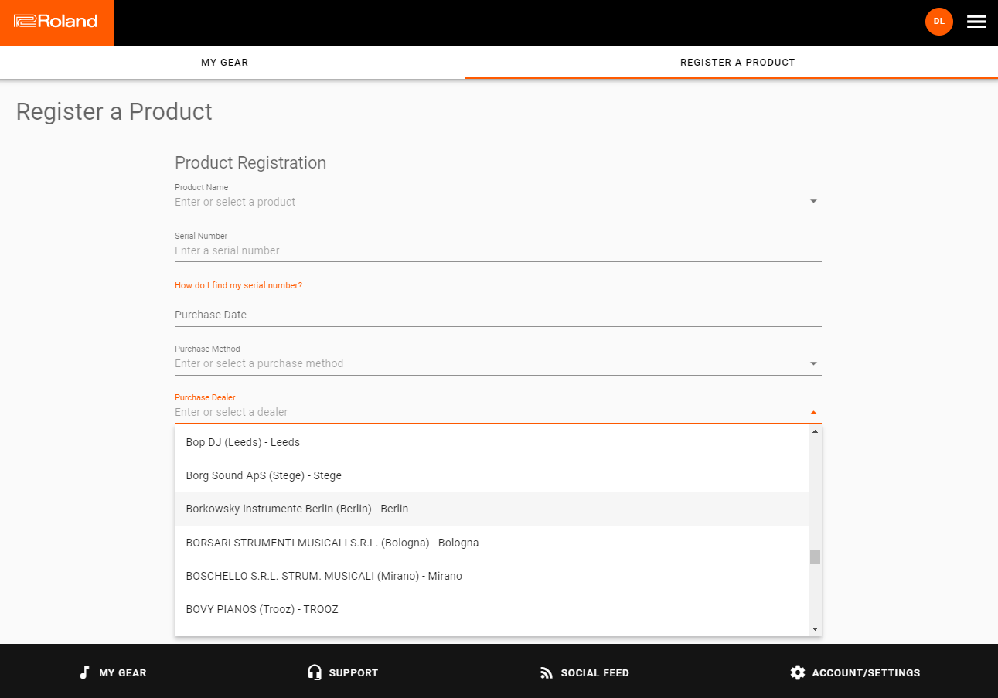Select Borkowsky-instrumente Berlin dealer
Viewport: 998px width, 698px height.
pos(492,509)
